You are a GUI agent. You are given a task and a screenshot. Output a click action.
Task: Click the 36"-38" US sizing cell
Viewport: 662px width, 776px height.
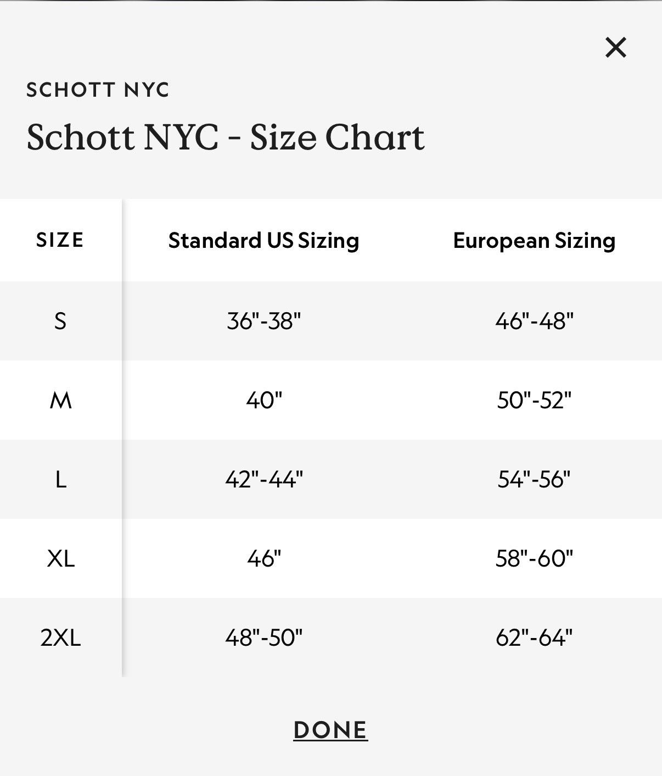click(x=264, y=321)
